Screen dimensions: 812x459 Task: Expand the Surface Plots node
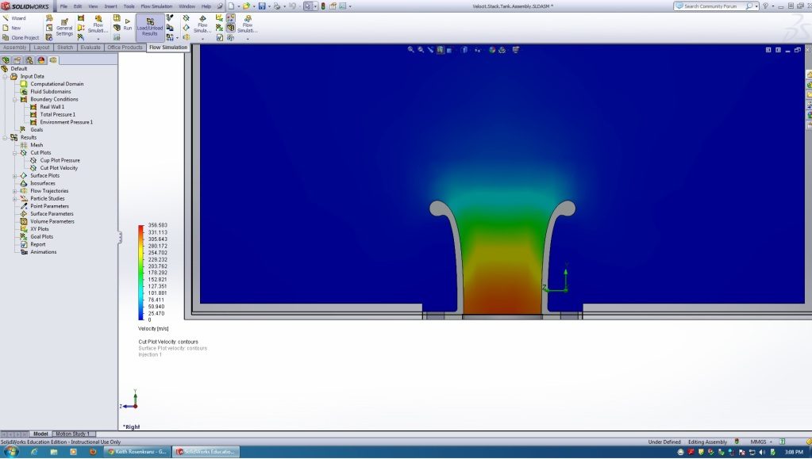coord(15,176)
